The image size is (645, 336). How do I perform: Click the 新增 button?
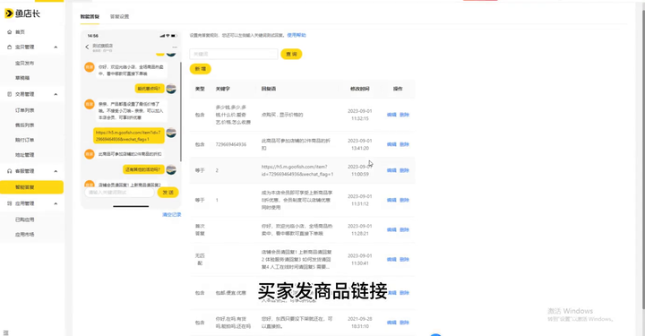pos(201,69)
